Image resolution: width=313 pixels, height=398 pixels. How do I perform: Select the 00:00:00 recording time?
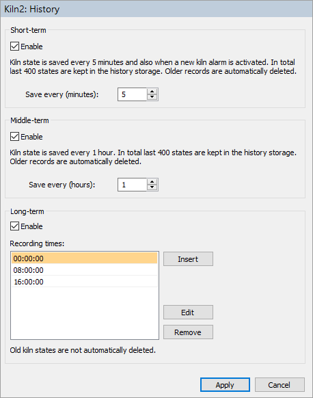(85, 258)
